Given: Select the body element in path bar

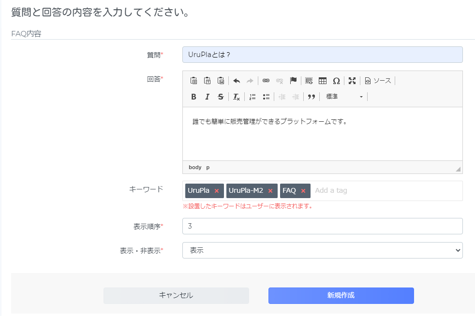Looking at the screenshot, I should point(195,167).
